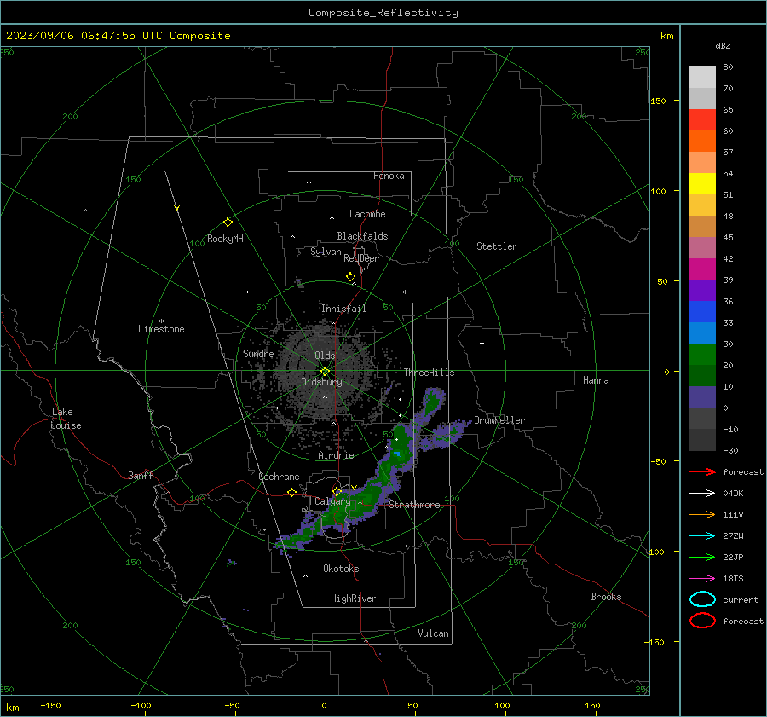
Task: Click the white 04DK arrow icon
Action: (x=702, y=493)
